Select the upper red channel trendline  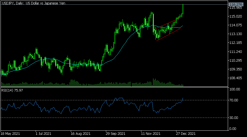click(168, 23)
